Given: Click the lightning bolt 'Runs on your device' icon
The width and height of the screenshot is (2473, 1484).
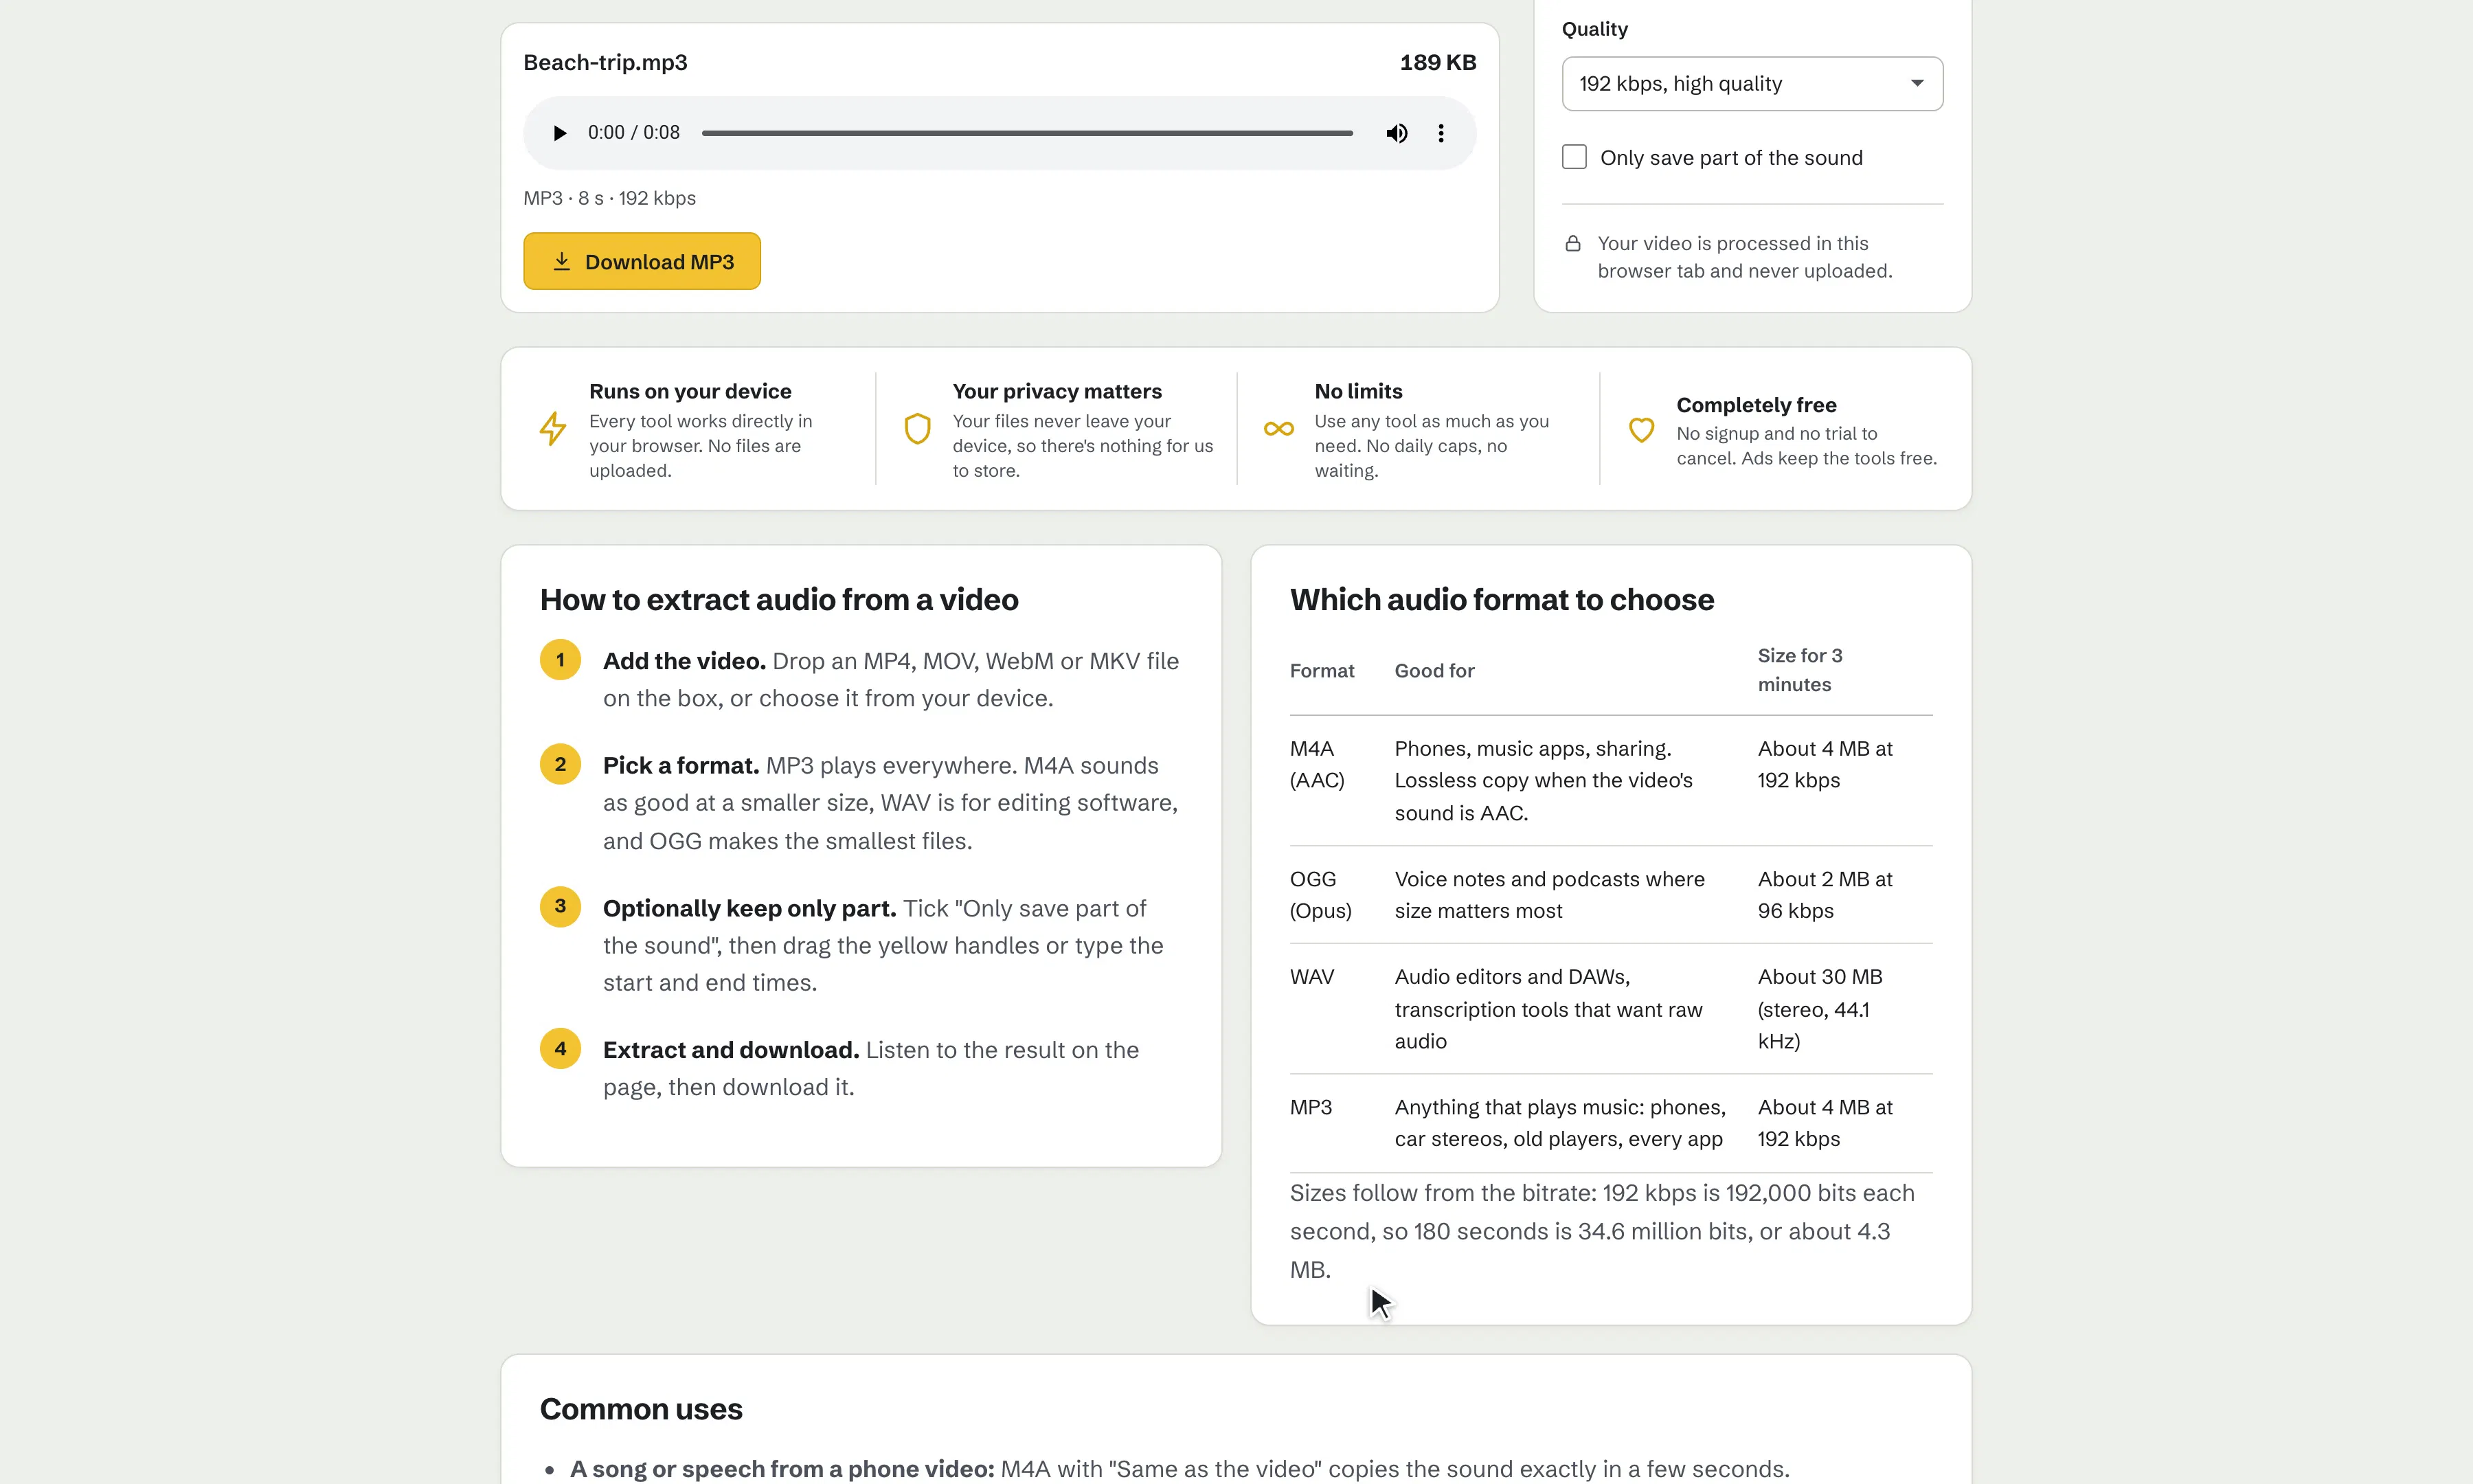Looking at the screenshot, I should 553,429.
